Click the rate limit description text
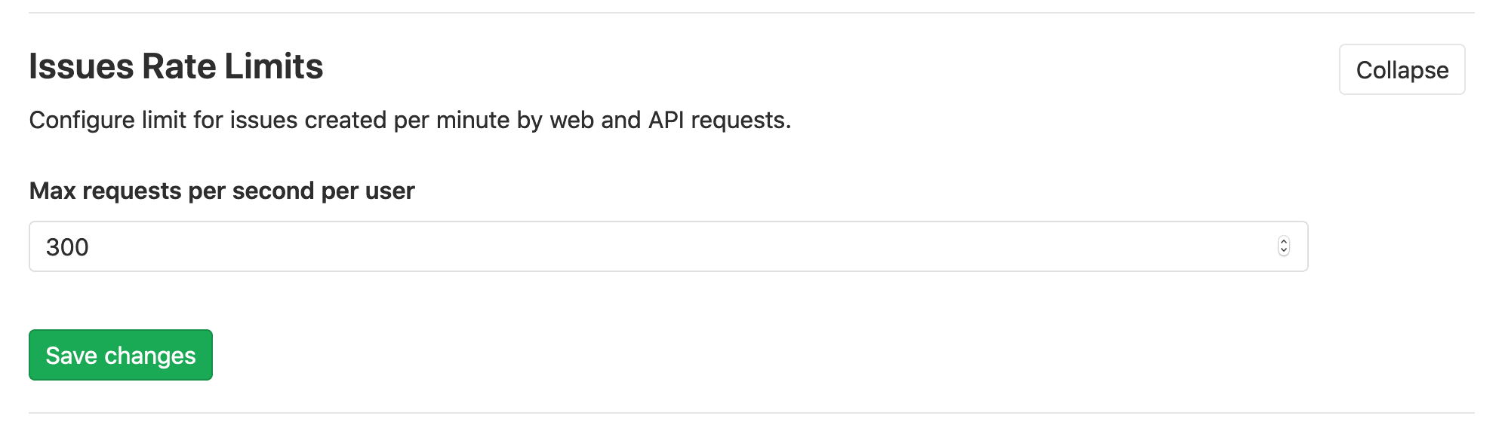The image size is (1502, 428). pos(410,120)
